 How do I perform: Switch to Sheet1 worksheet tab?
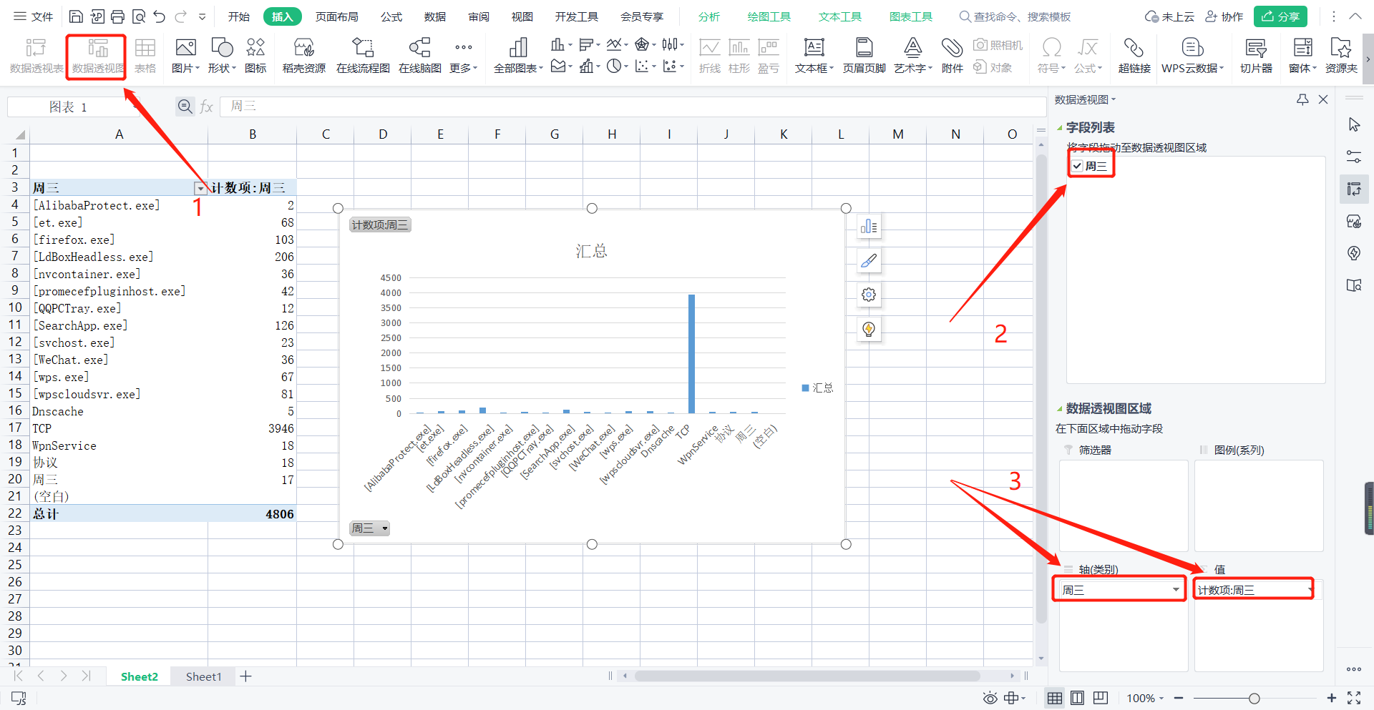point(204,676)
